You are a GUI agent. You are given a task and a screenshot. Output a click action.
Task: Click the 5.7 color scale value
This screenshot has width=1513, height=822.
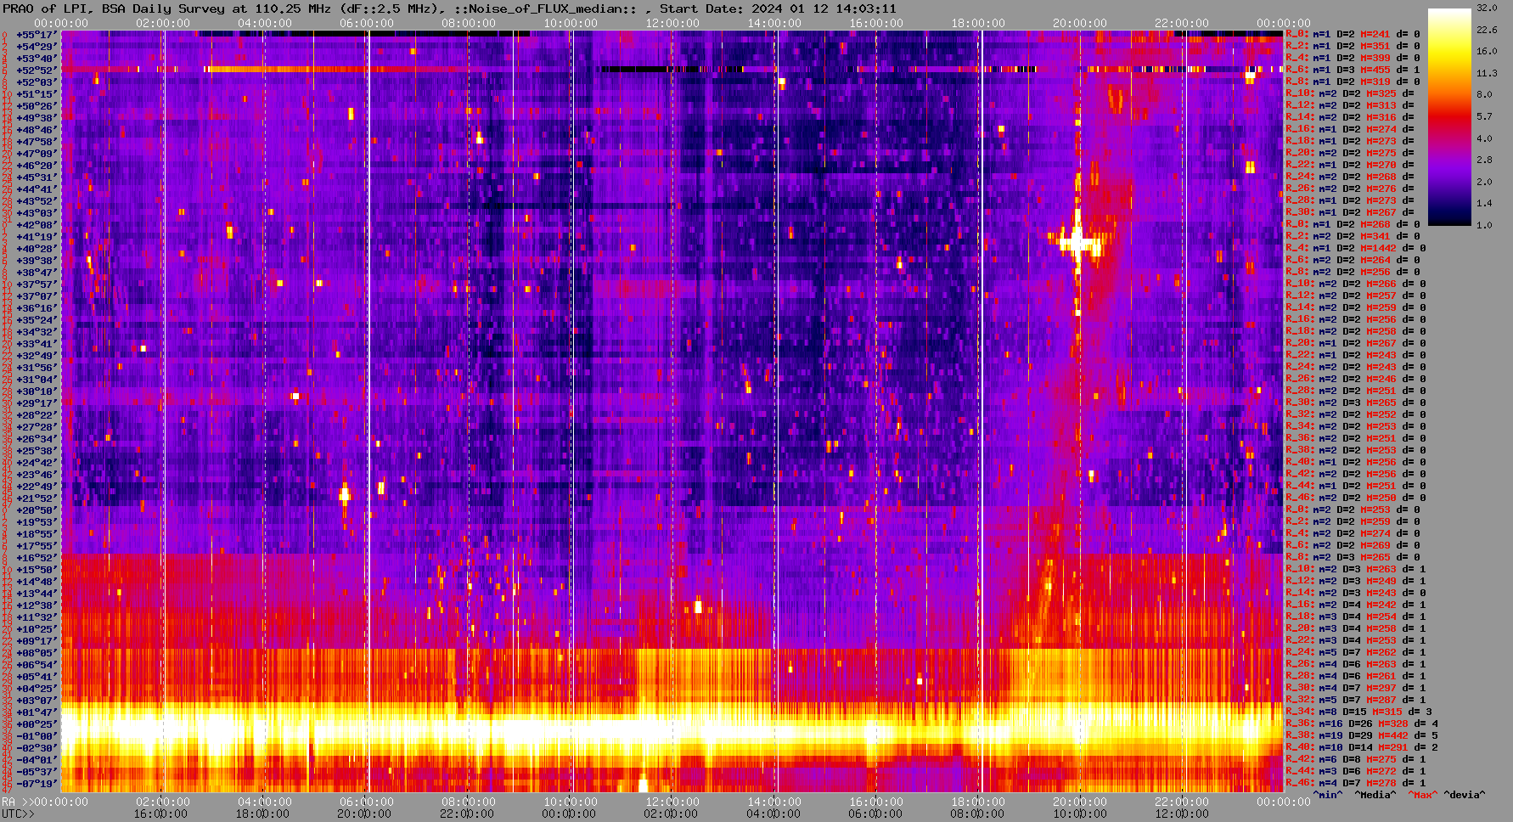click(x=1483, y=116)
